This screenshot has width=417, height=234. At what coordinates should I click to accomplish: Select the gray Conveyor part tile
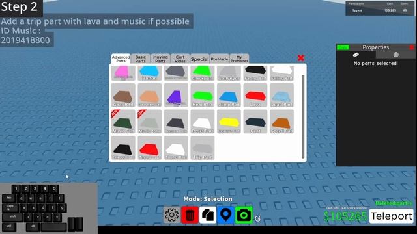[x=229, y=73]
